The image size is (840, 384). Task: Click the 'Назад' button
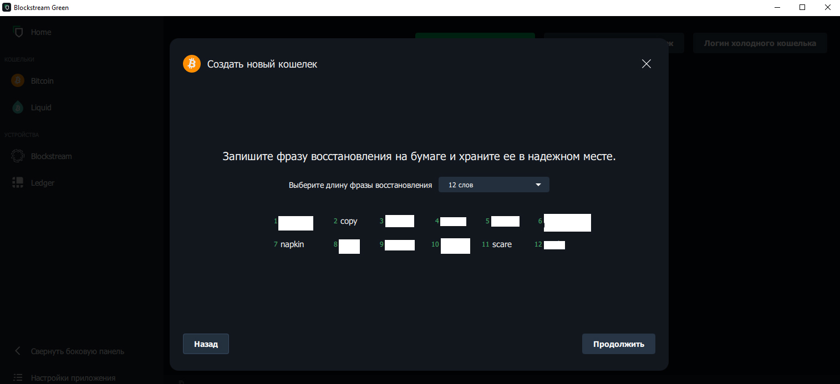(206, 344)
